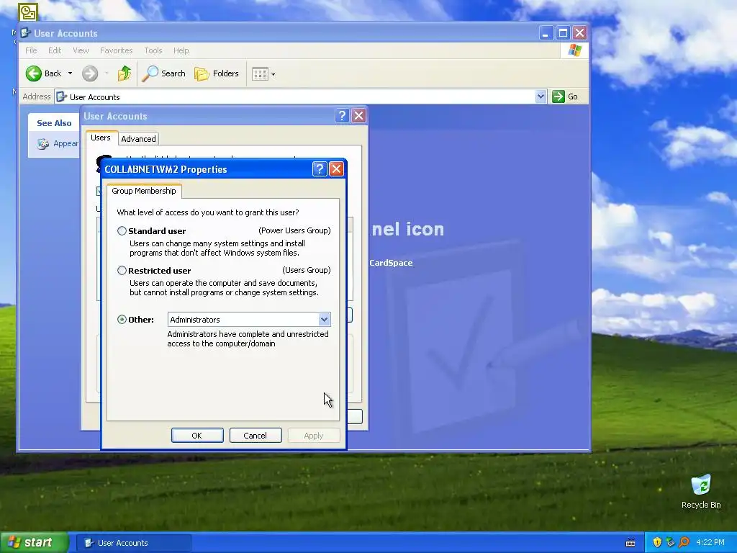Click the CardSpace label text
The height and width of the screenshot is (553, 737).
point(391,263)
